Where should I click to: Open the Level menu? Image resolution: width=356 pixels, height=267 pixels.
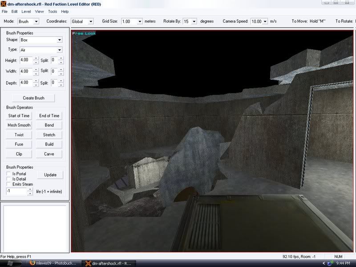click(26, 12)
